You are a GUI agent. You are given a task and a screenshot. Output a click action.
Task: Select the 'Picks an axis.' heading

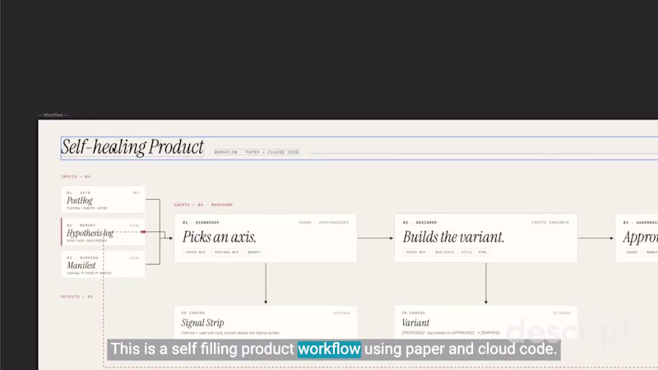(x=219, y=237)
